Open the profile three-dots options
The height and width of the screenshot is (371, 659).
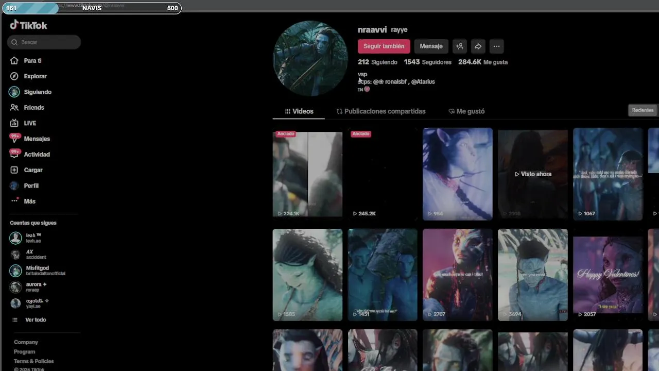pos(496,46)
